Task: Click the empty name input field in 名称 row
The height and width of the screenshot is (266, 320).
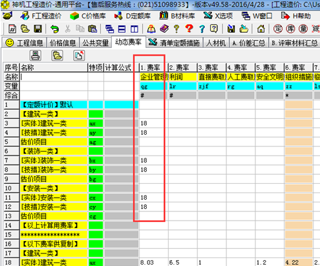Action: click(54, 77)
